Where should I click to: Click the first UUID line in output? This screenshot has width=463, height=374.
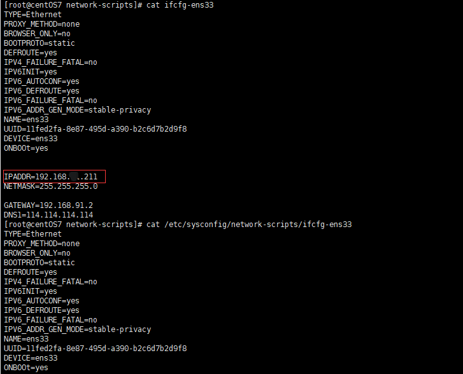(x=95, y=129)
